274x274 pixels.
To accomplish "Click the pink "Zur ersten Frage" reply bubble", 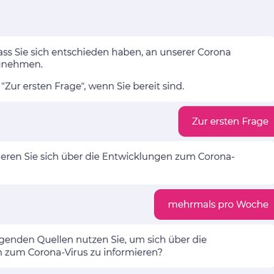I will pyautogui.click(x=226, y=121).
